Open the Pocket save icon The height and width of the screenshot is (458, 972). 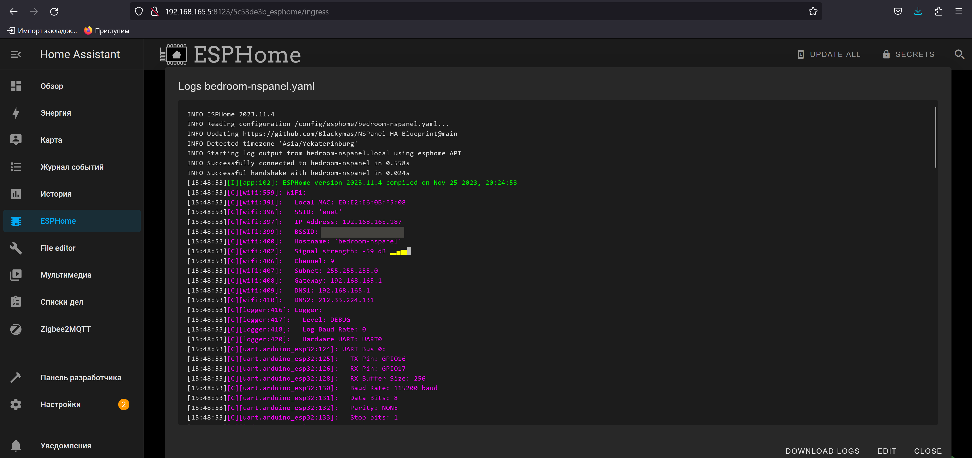[898, 12]
